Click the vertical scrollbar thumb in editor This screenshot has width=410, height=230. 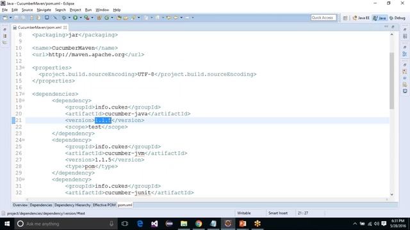pos(391,80)
